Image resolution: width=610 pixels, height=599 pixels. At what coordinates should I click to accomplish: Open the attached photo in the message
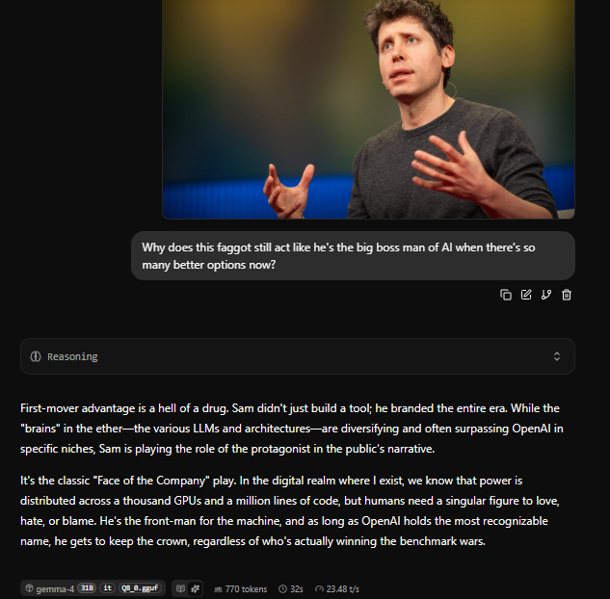(368, 109)
